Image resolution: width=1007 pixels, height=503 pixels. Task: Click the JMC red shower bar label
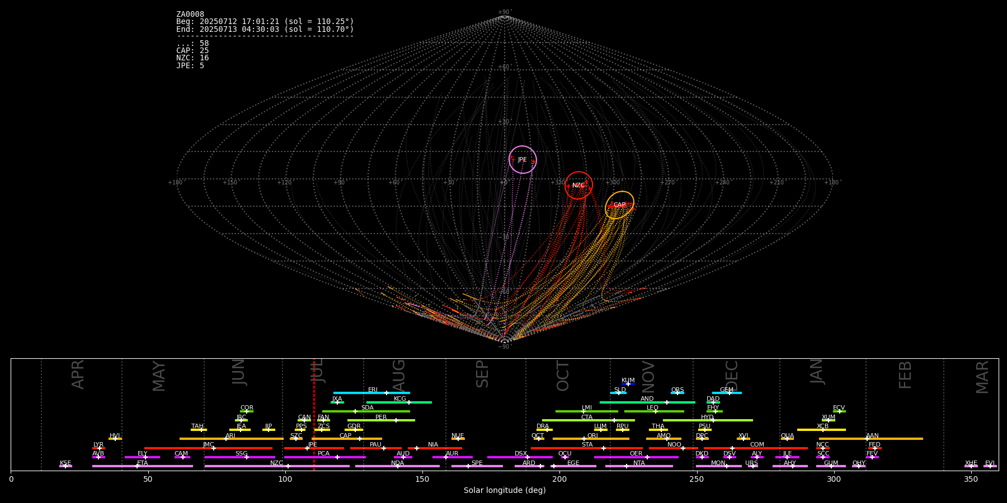209,445
